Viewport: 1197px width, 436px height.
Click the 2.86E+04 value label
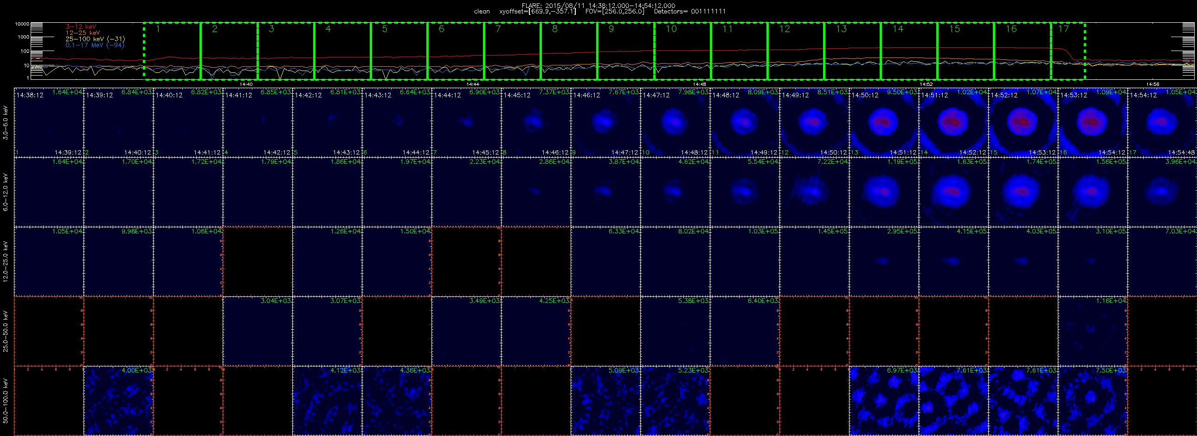[x=554, y=161]
